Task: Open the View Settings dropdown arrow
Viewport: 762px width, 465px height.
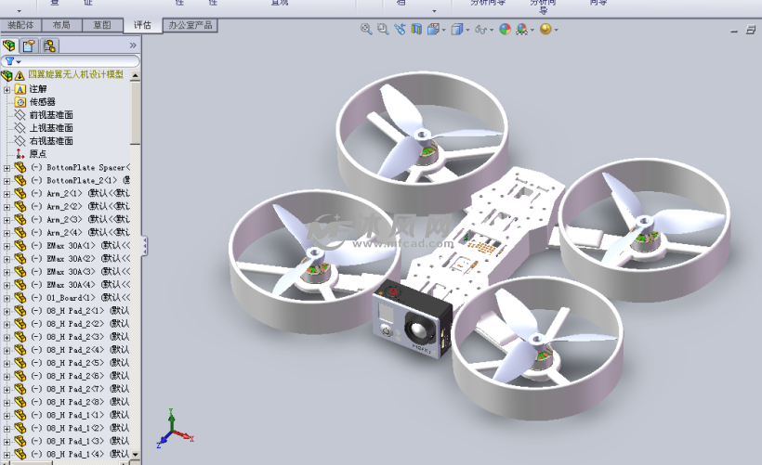Action: [556, 30]
